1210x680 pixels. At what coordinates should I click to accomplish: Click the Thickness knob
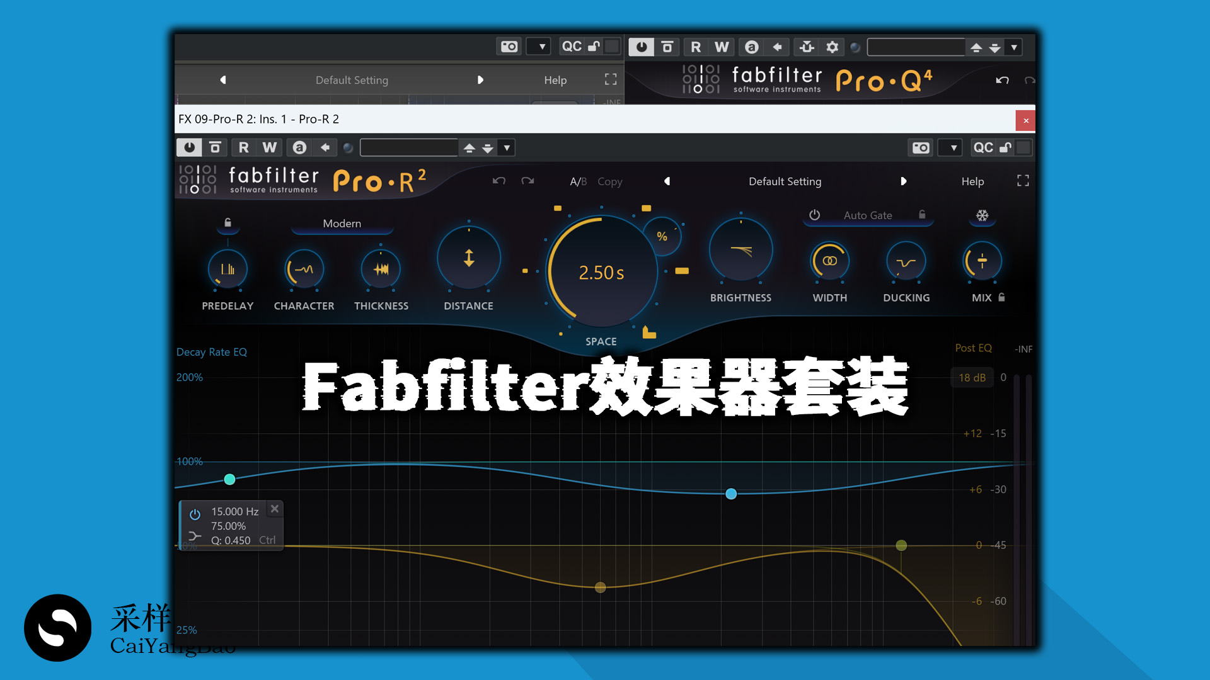point(381,269)
